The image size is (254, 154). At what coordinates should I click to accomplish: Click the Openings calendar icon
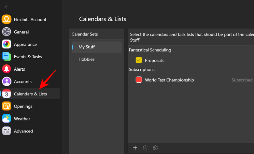coord(7,106)
